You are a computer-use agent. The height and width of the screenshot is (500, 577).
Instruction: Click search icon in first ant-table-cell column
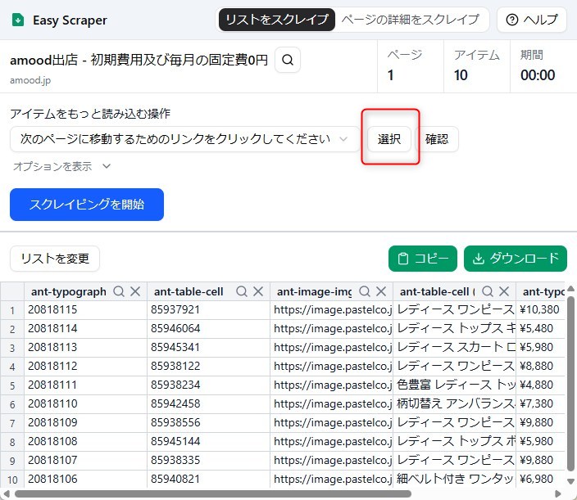[x=242, y=291]
